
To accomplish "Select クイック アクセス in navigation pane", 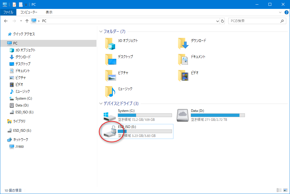I will click(x=24, y=34).
